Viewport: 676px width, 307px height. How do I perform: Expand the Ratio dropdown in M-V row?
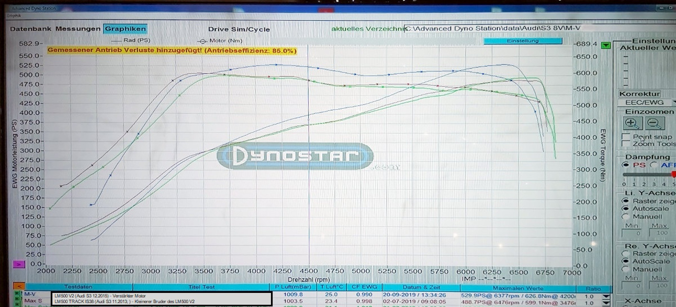606,295
